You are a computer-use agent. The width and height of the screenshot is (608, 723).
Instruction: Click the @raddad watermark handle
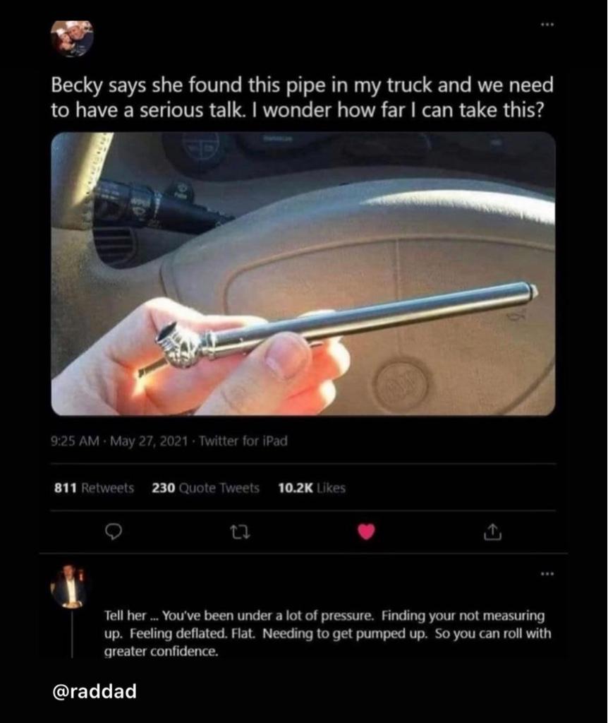95,691
